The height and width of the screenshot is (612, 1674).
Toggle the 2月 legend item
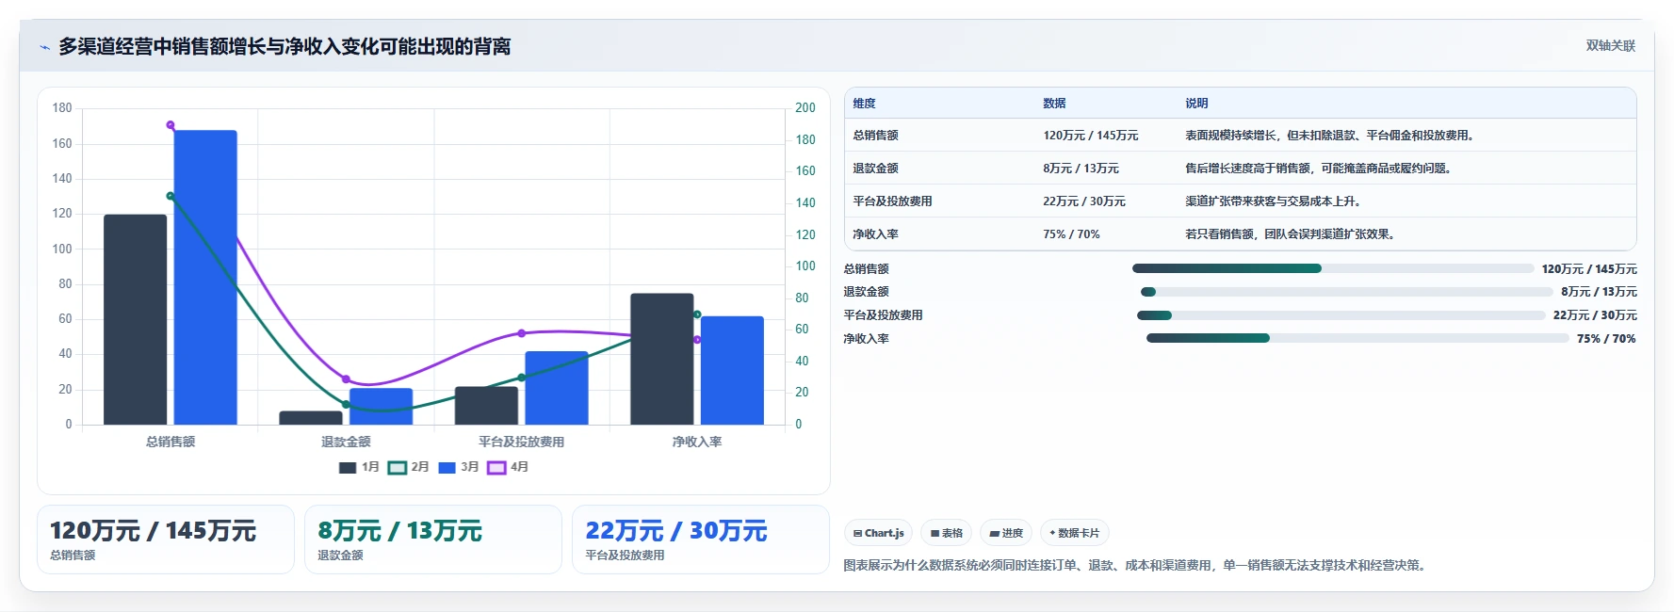409,467
